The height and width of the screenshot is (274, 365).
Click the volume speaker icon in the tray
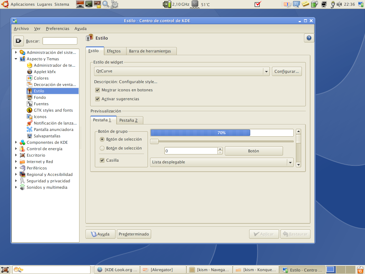tap(339, 4)
